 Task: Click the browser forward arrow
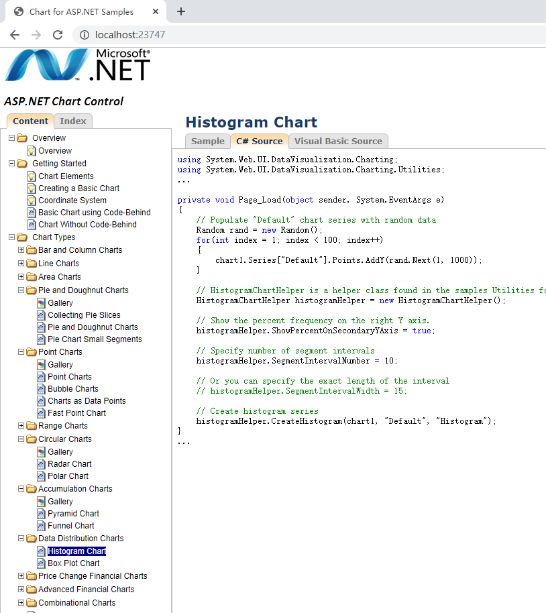click(x=36, y=35)
